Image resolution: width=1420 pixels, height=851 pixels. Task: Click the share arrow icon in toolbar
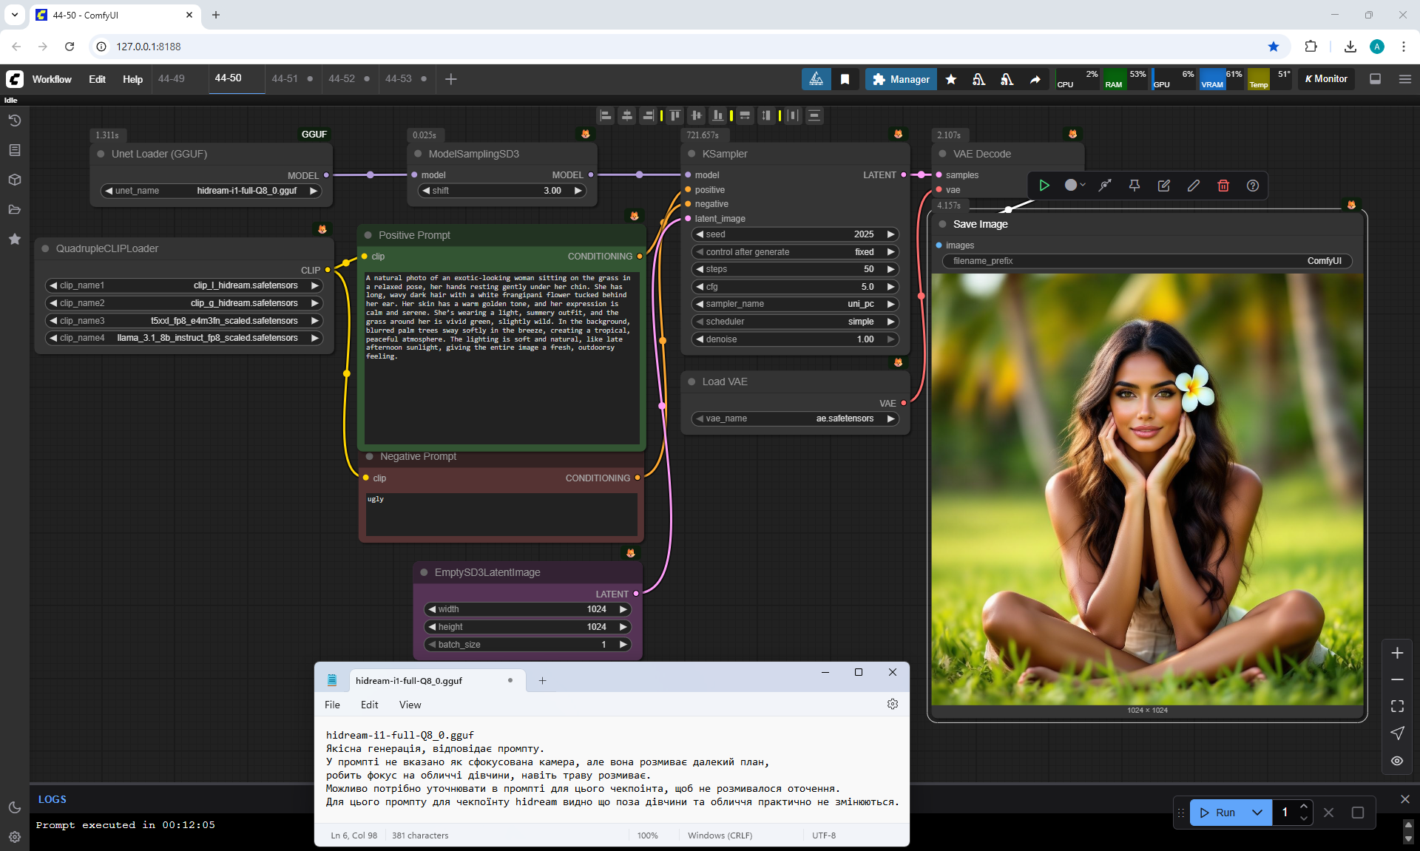point(1035,79)
